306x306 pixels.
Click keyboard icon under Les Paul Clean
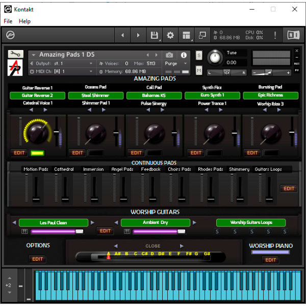coord(24,232)
